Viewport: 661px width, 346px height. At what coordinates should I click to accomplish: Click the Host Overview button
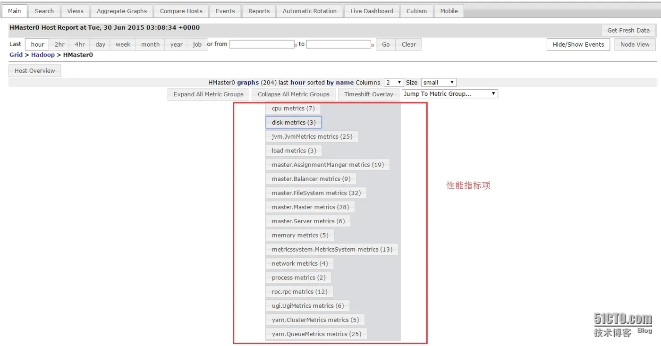[x=34, y=71]
